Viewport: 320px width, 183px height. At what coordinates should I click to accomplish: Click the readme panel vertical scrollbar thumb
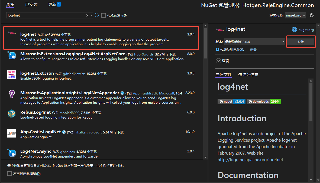(x=311, y=102)
